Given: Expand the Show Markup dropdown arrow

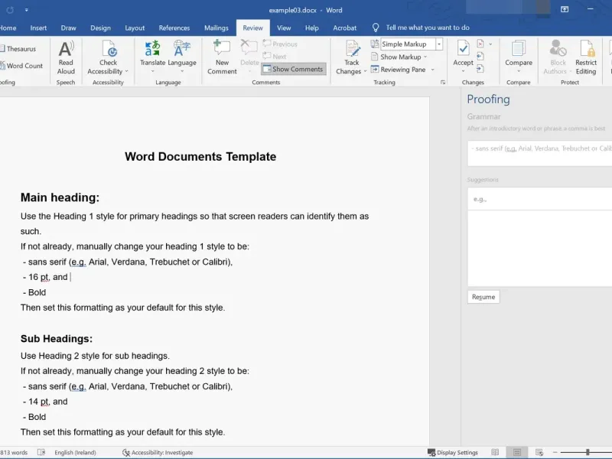Looking at the screenshot, I should tap(425, 57).
